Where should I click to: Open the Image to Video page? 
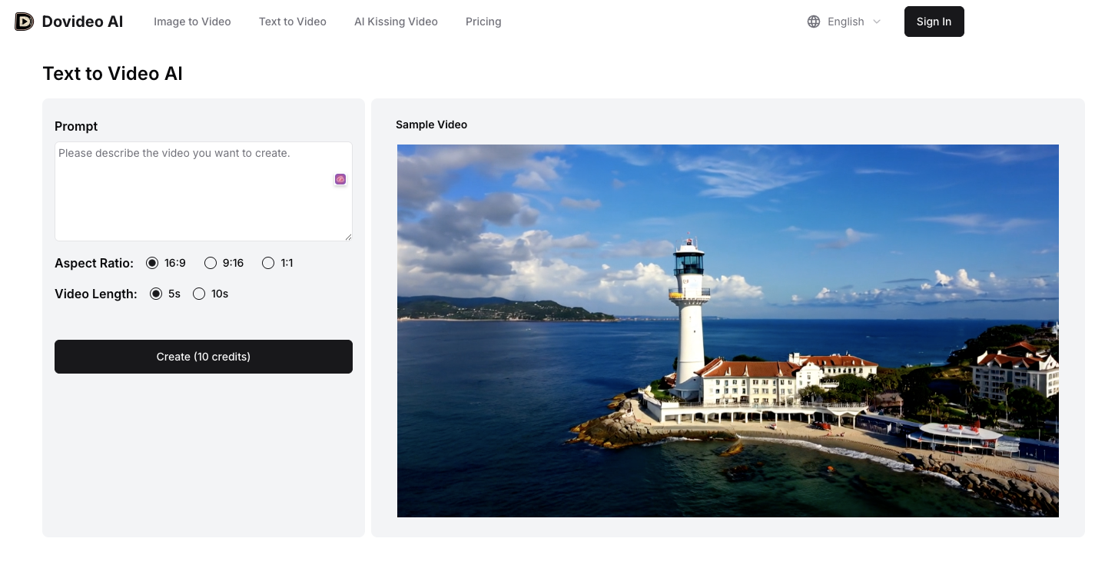(x=192, y=22)
